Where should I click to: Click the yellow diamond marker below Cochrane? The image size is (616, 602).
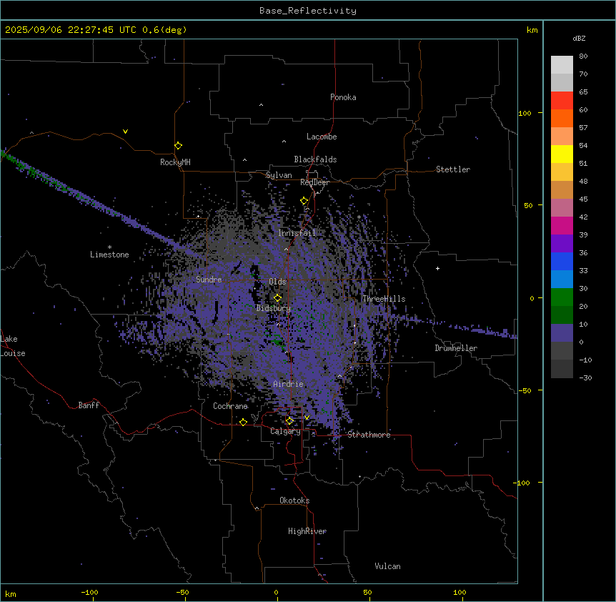[243, 422]
